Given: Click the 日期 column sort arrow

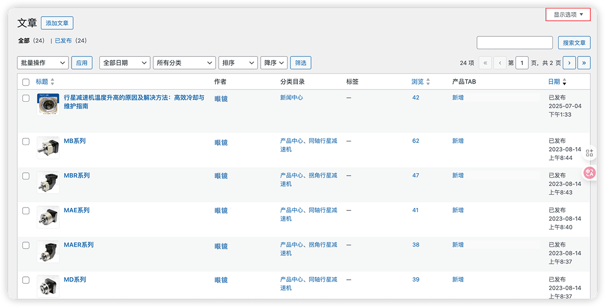Looking at the screenshot, I should pyautogui.click(x=564, y=82).
